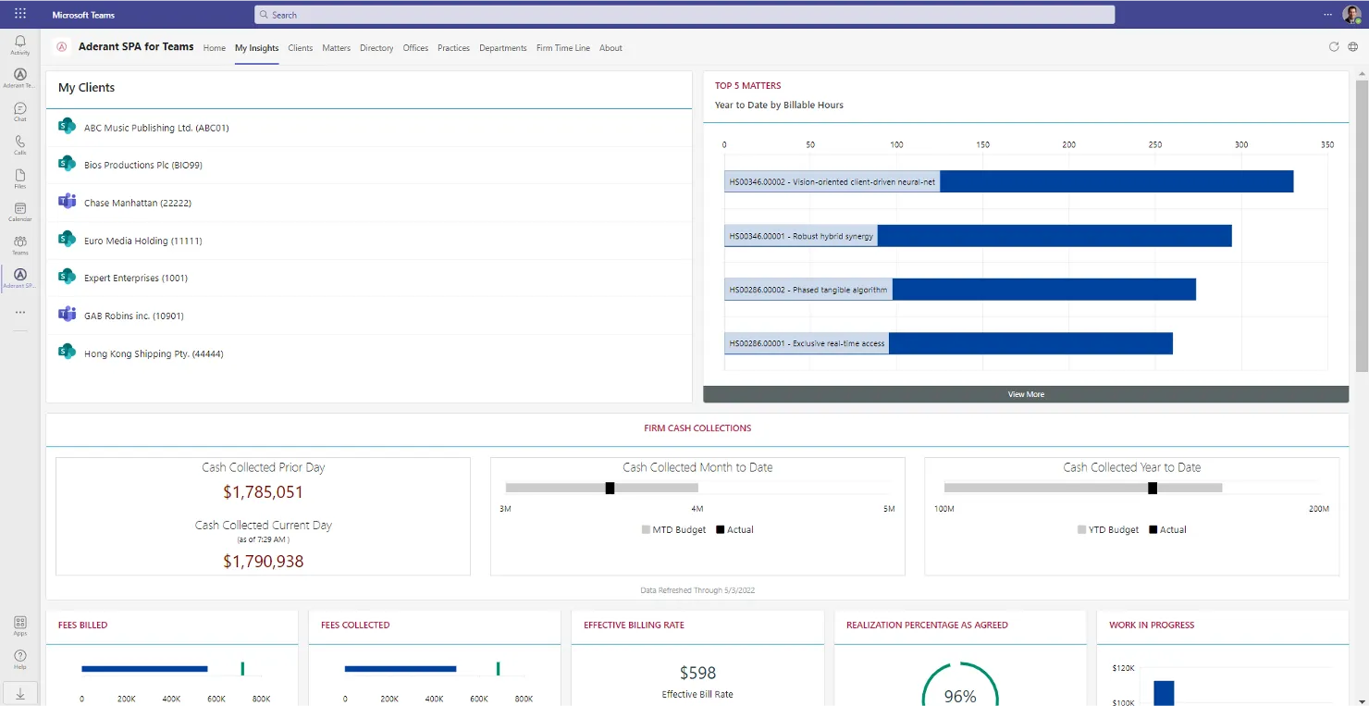Open Chase Manhattan (22222) client
The width and height of the screenshot is (1369, 706).
coord(138,203)
